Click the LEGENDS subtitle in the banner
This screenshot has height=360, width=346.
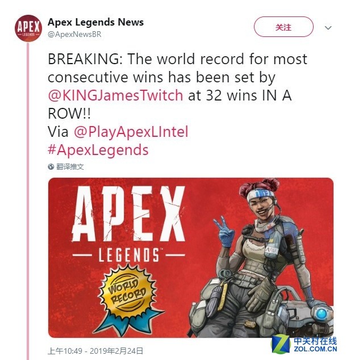128,255
